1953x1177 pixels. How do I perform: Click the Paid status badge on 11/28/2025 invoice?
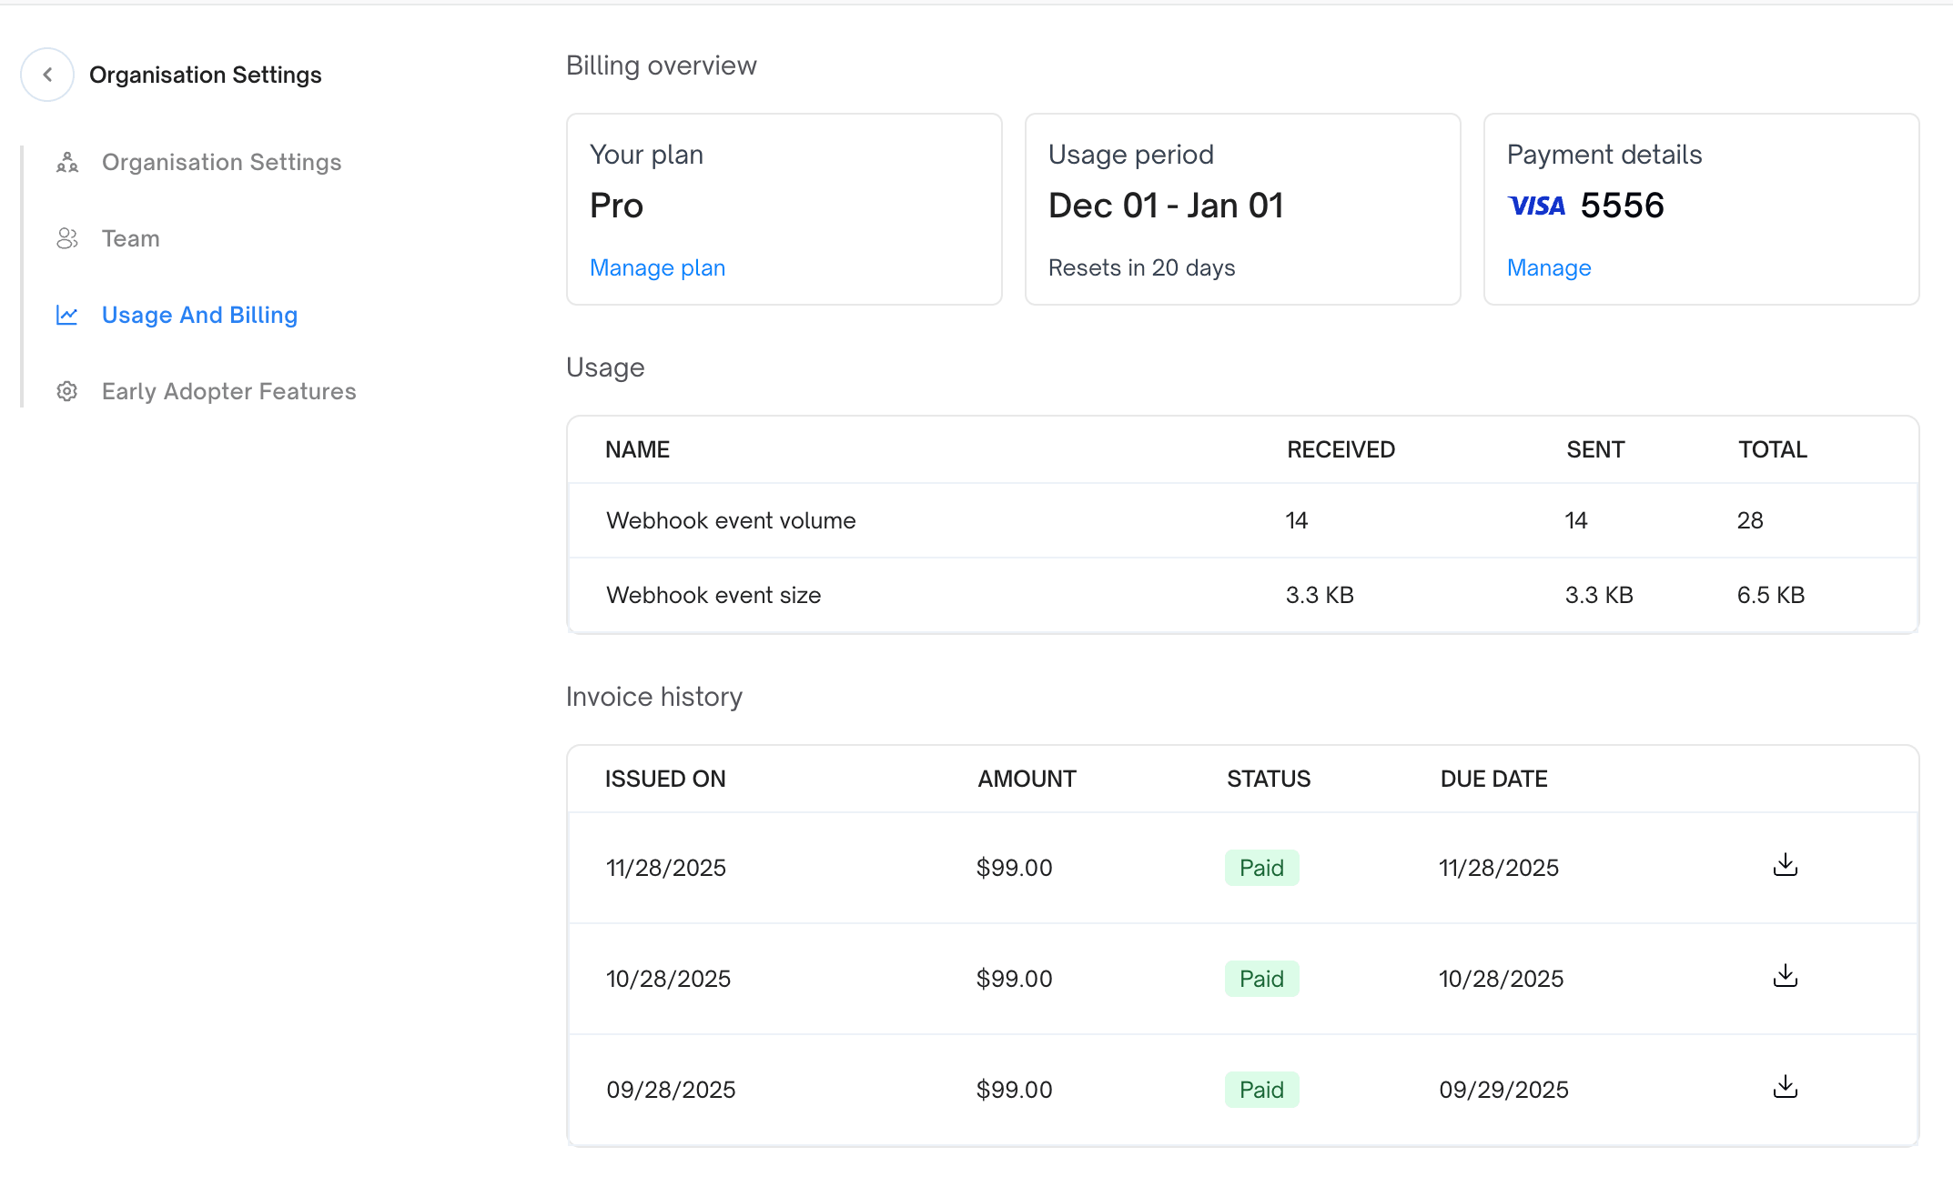point(1261,866)
